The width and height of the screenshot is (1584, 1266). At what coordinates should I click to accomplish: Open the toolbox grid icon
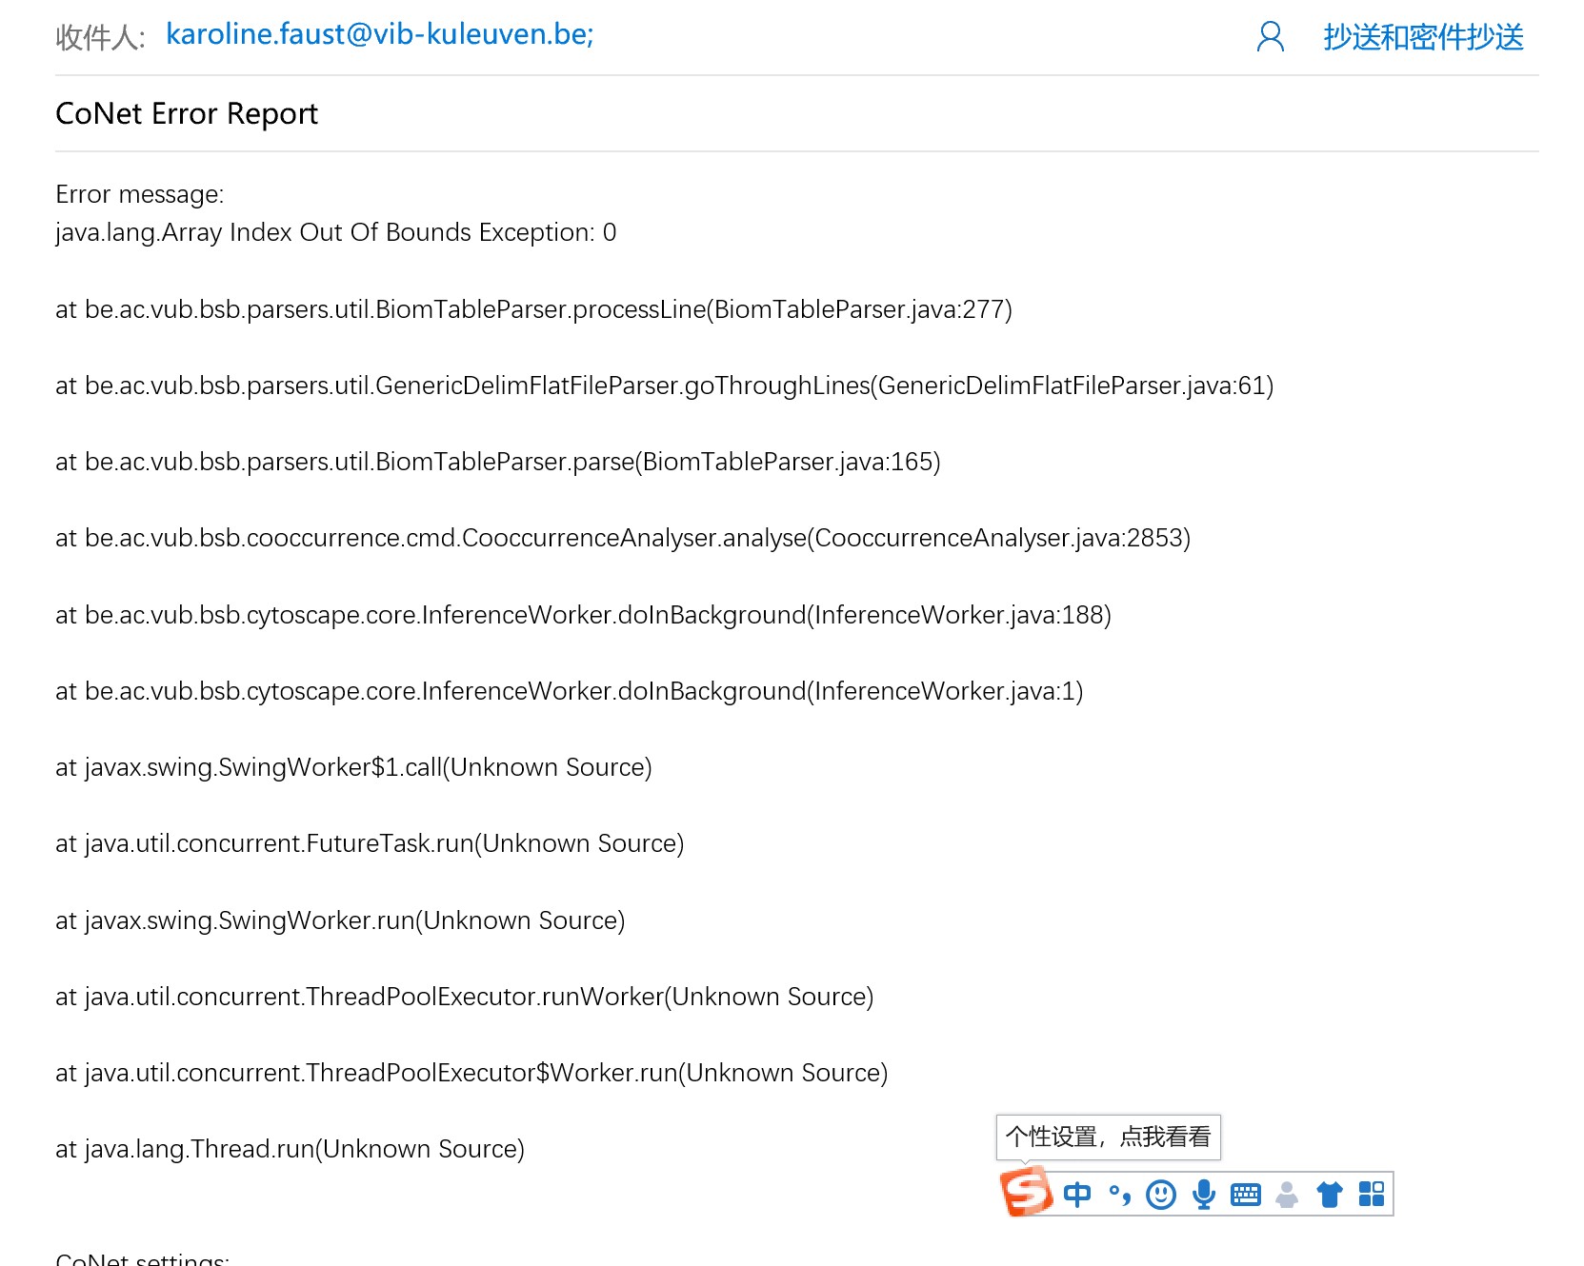coord(1372,1195)
